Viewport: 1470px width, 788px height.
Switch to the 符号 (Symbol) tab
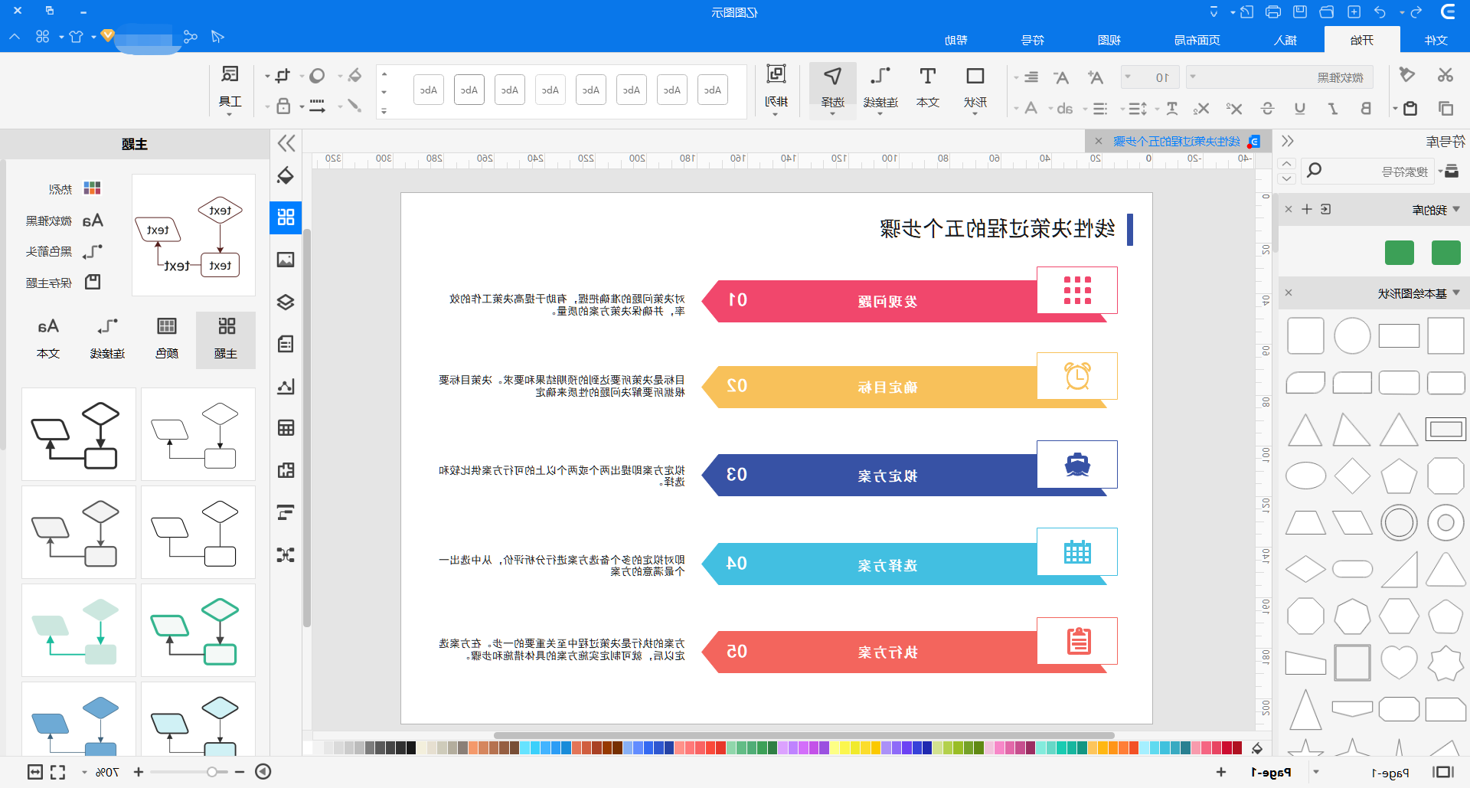pyautogui.click(x=1033, y=40)
